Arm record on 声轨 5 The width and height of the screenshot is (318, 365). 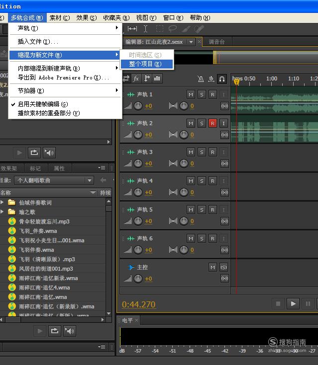pos(212,210)
